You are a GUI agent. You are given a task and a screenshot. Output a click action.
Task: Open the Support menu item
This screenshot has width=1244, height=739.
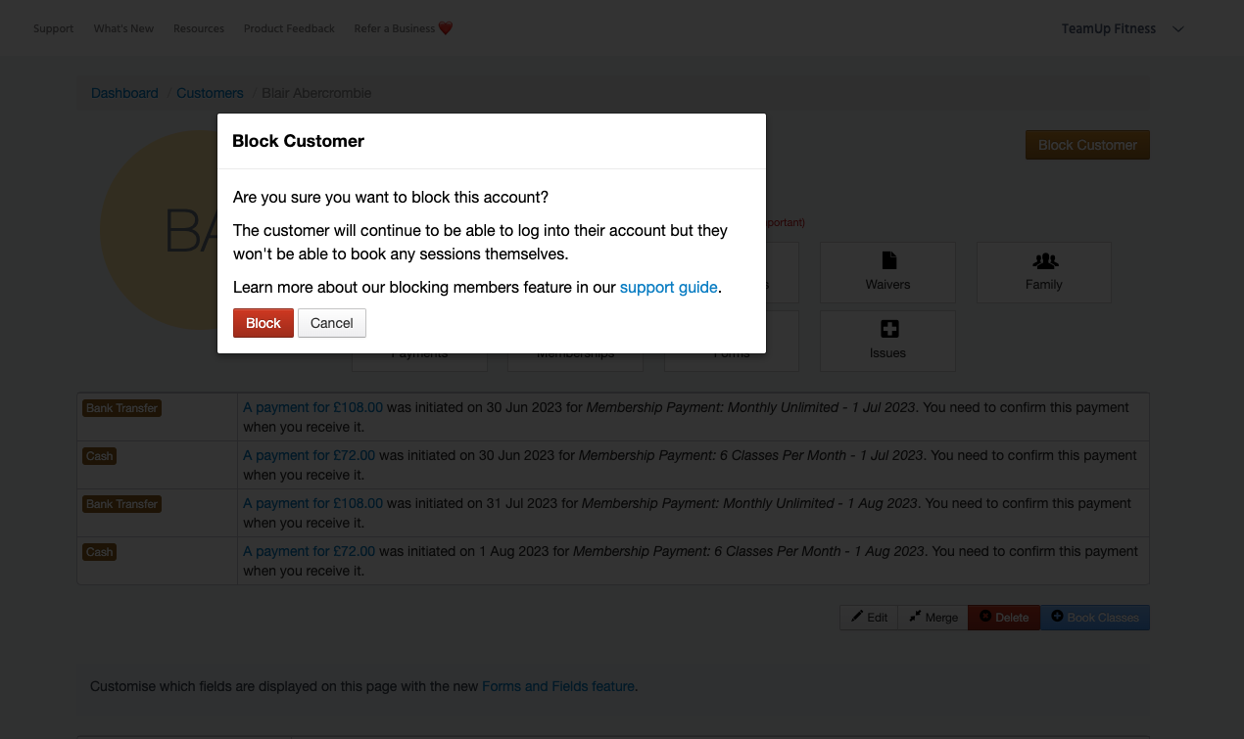[53, 29]
